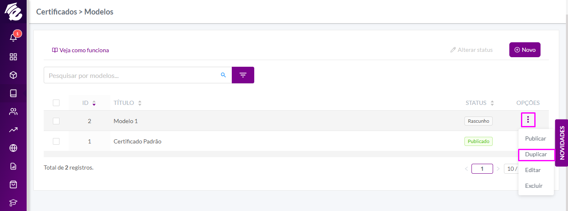Tick the checkbox for Modelo 1
The width and height of the screenshot is (568, 211).
pos(56,121)
